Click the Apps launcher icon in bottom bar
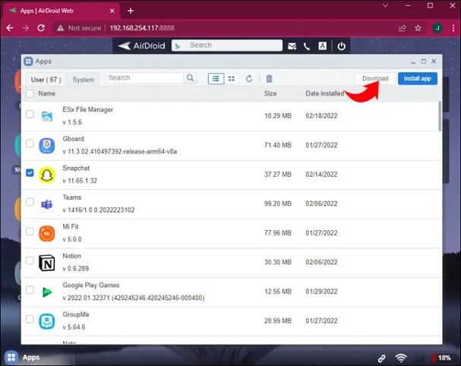Screen dimensions: 461x366 coord(11,358)
